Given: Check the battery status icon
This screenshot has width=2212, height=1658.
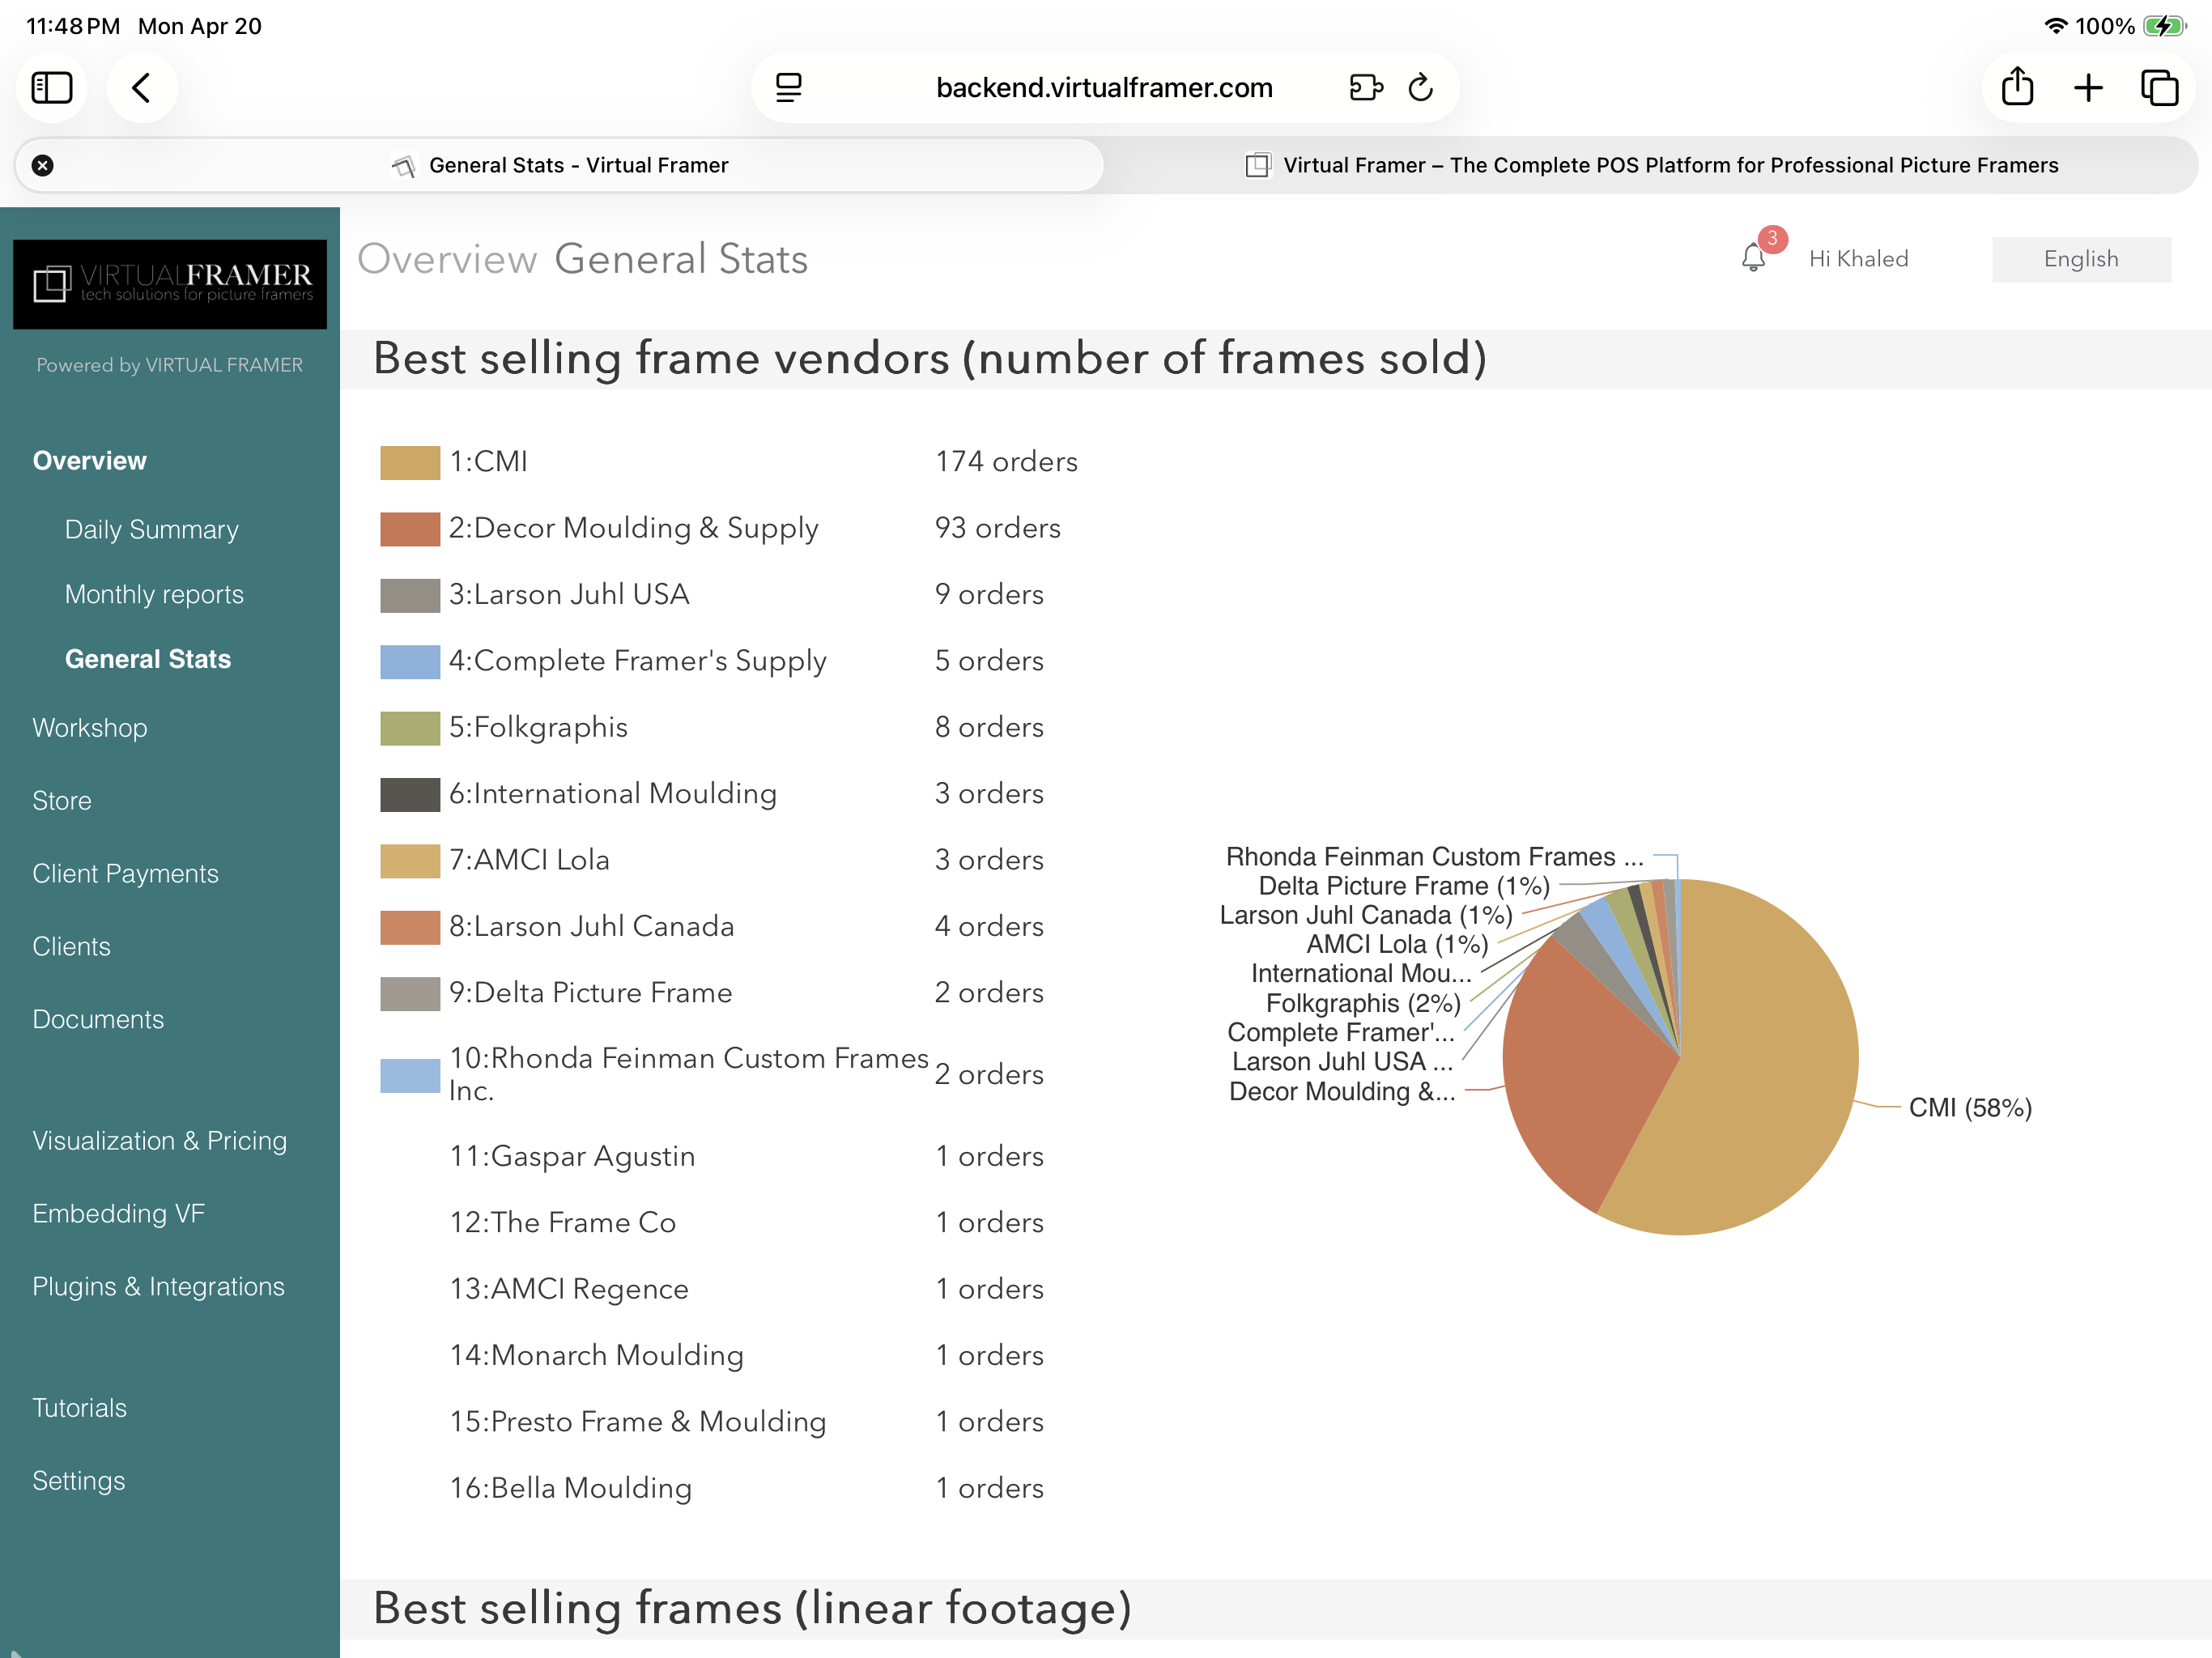Looking at the screenshot, I should point(2165,26).
